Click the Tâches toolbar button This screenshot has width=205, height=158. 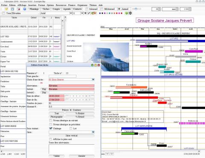click(x=46, y=9)
